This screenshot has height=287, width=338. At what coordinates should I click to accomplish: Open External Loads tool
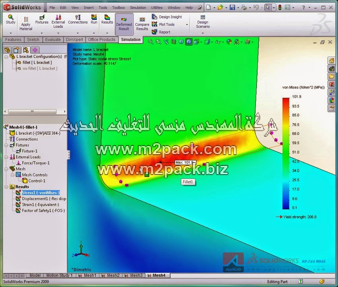tap(58, 21)
